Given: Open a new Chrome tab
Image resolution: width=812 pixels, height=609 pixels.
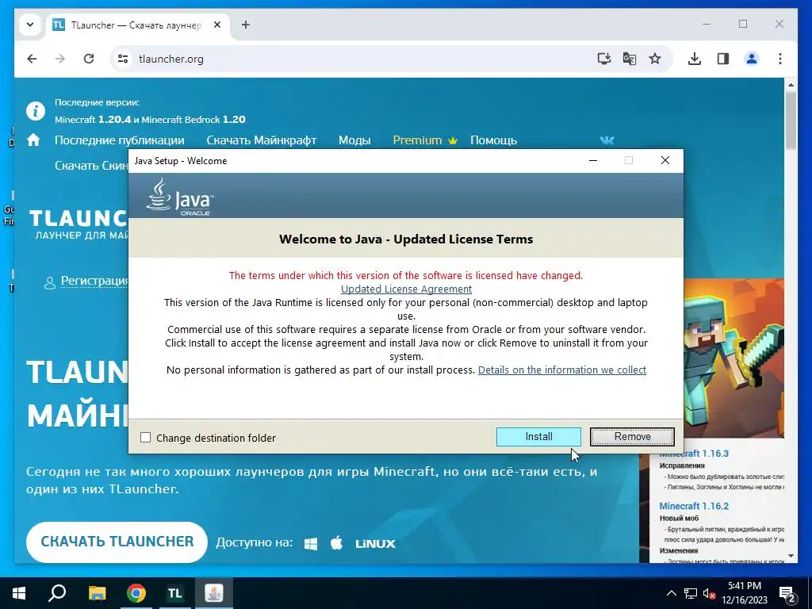Looking at the screenshot, I should point(246,25).
